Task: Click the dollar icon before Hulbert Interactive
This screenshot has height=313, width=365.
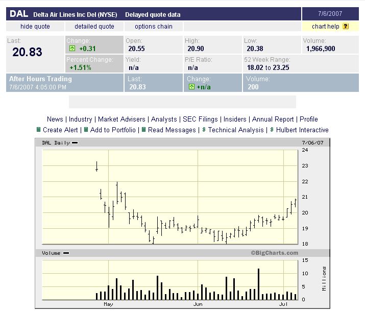Action: (272, 130)
